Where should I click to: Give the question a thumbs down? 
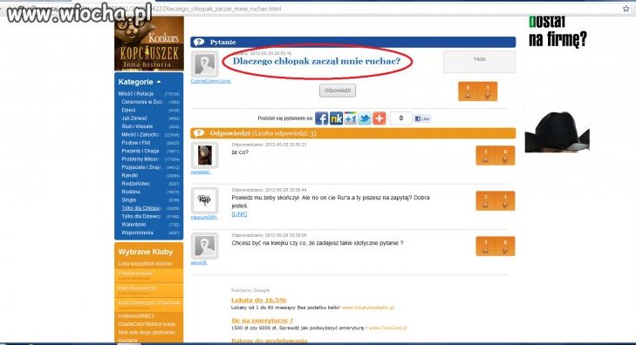(x=488, y=91)
